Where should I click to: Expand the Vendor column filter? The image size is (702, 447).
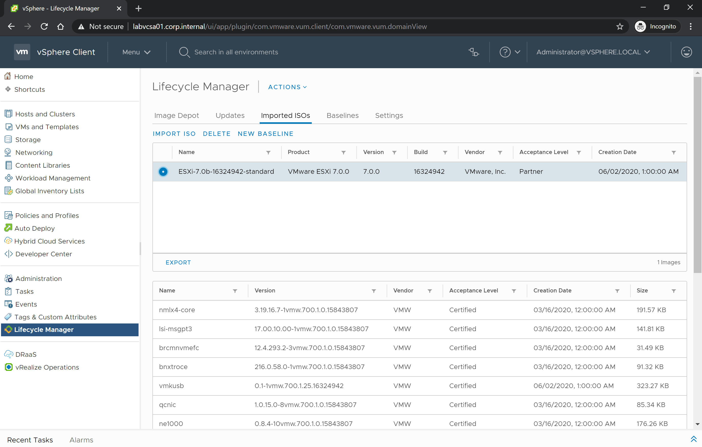pos(430,290)
